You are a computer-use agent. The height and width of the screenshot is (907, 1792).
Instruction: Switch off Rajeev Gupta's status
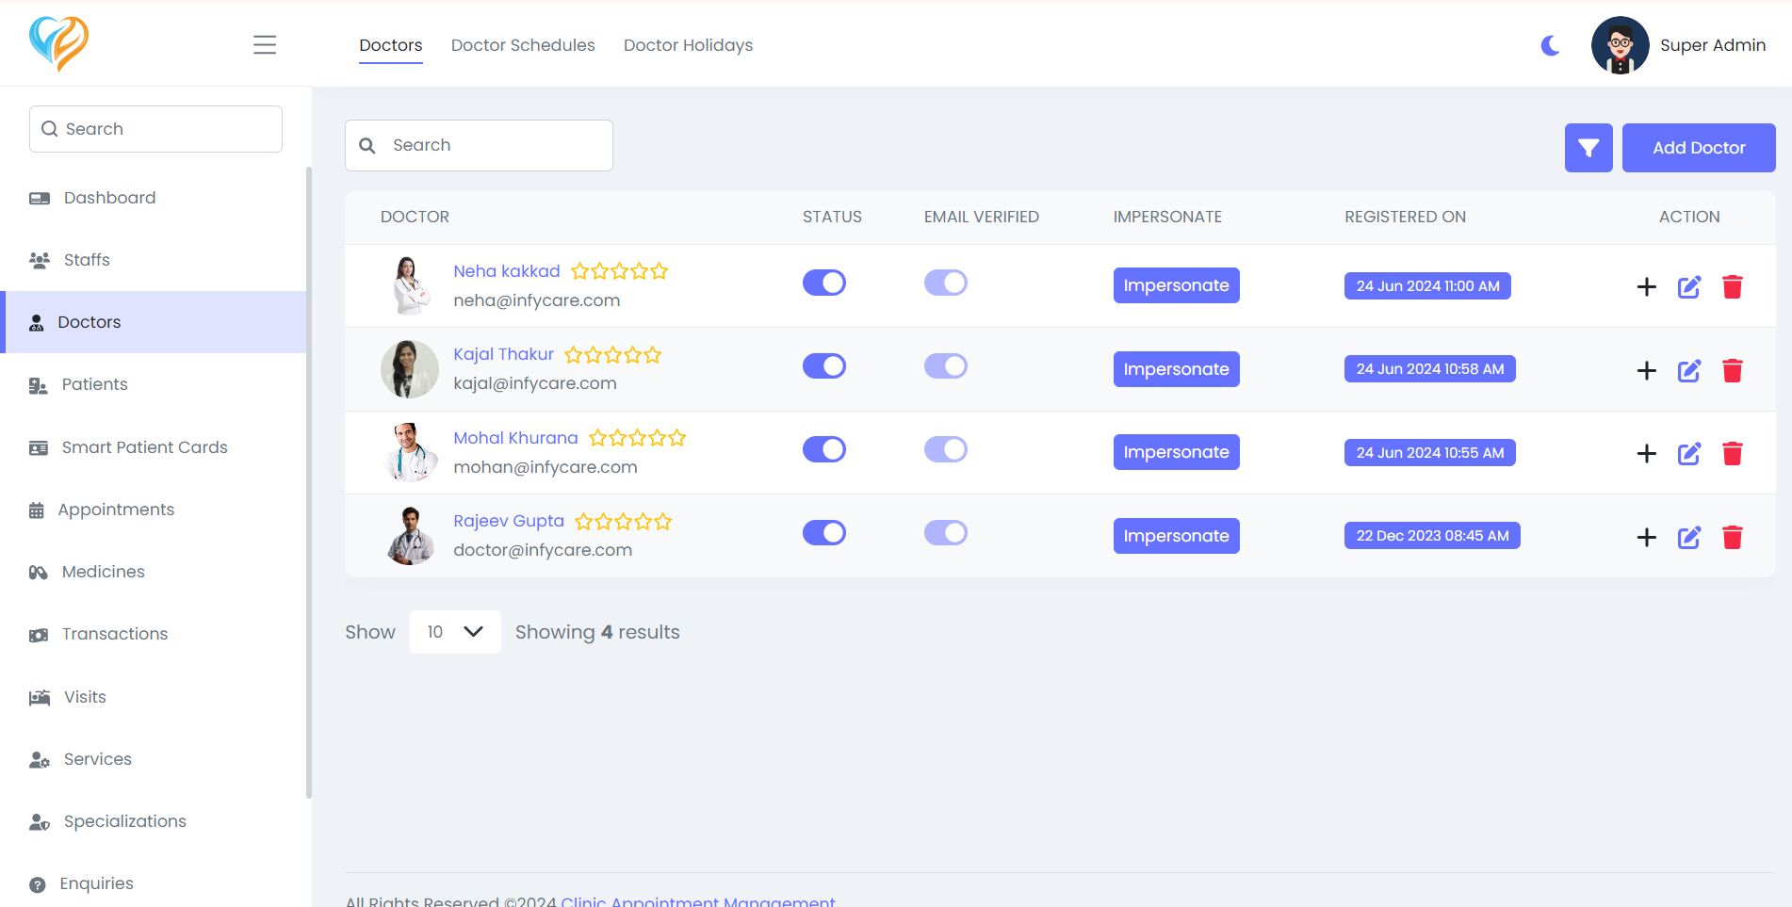(x=823, y=533)
